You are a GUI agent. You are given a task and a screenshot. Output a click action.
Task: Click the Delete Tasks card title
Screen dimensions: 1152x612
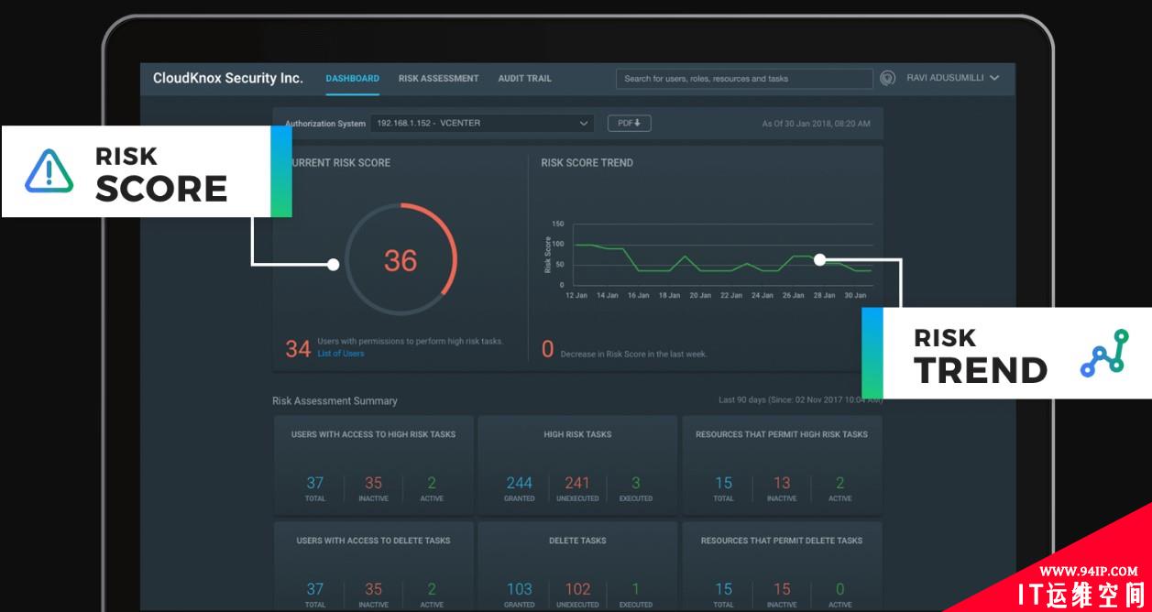pyautogui.click(x=577, y=541)
